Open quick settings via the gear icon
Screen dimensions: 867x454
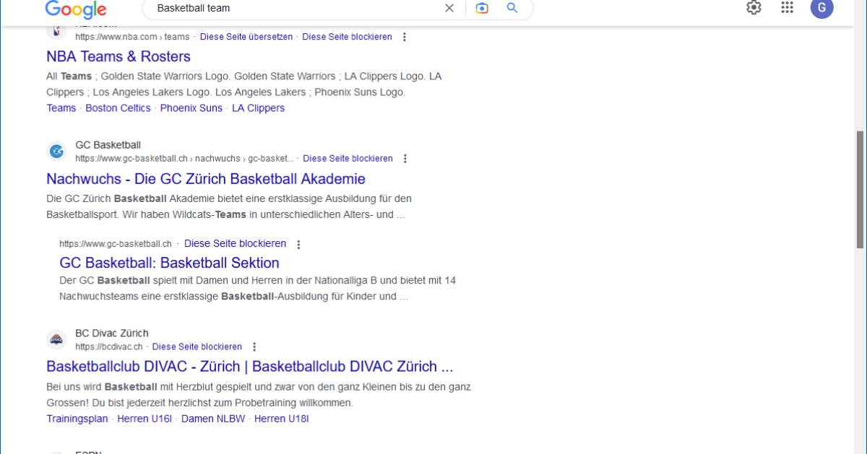(x=754, y=9)
